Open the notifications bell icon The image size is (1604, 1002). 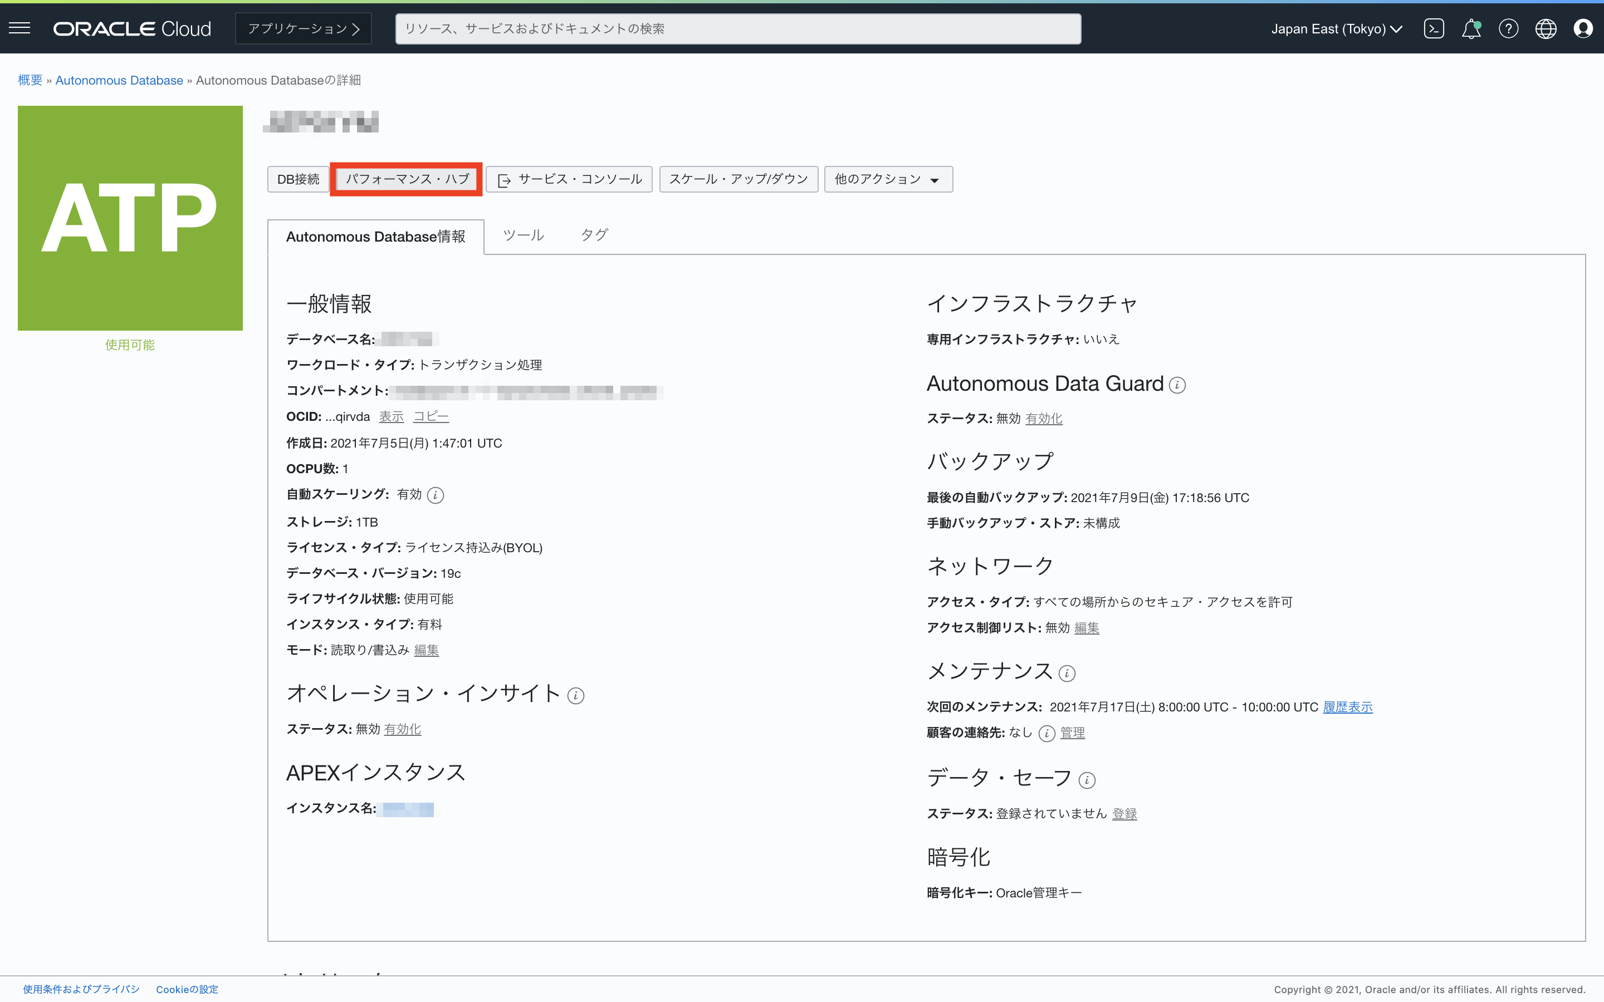coord(1471,28)
